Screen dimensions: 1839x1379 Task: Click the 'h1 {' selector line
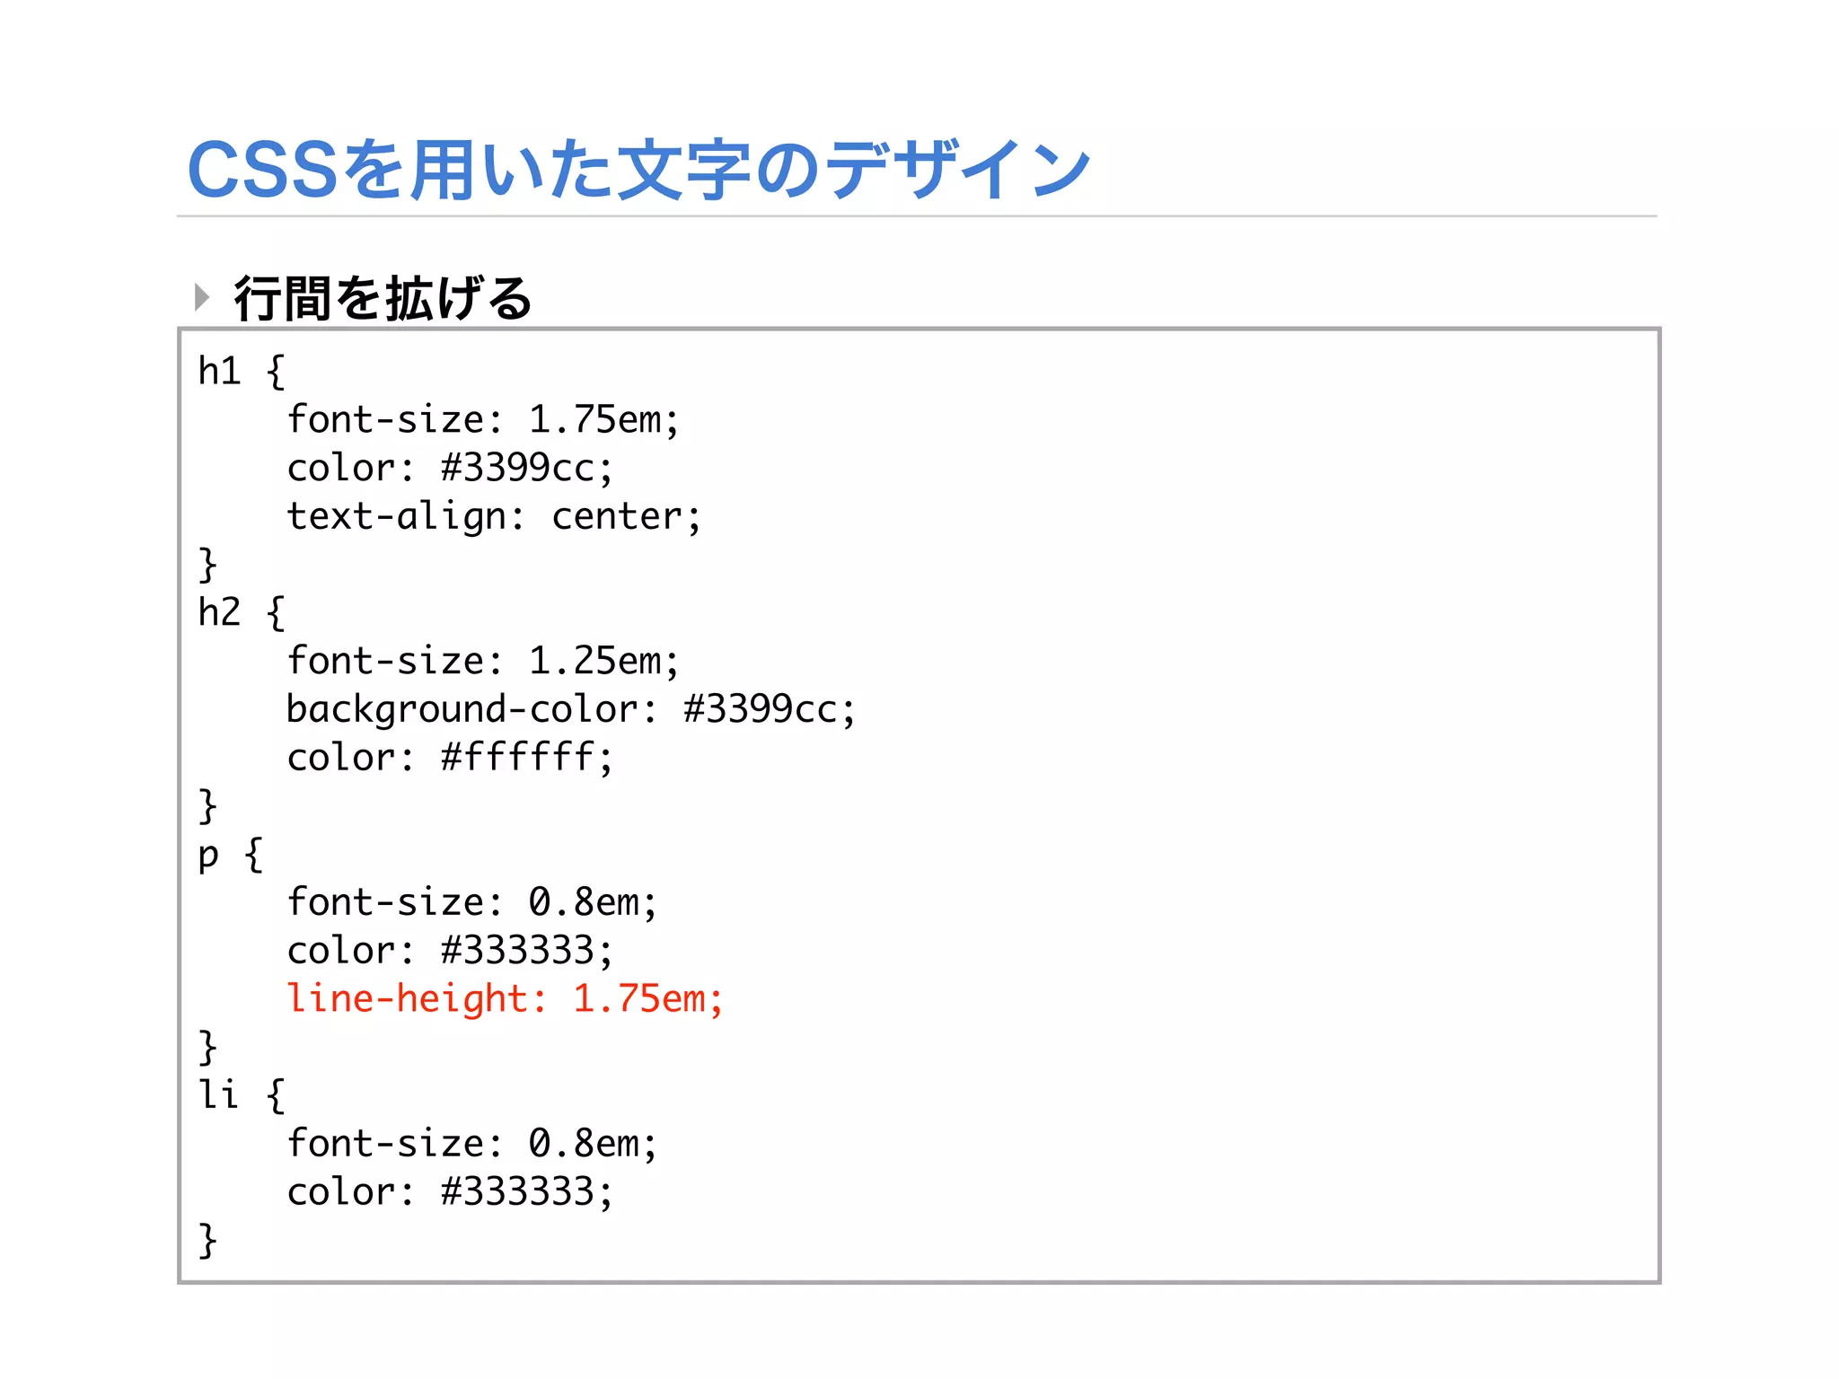coord(242,371)
